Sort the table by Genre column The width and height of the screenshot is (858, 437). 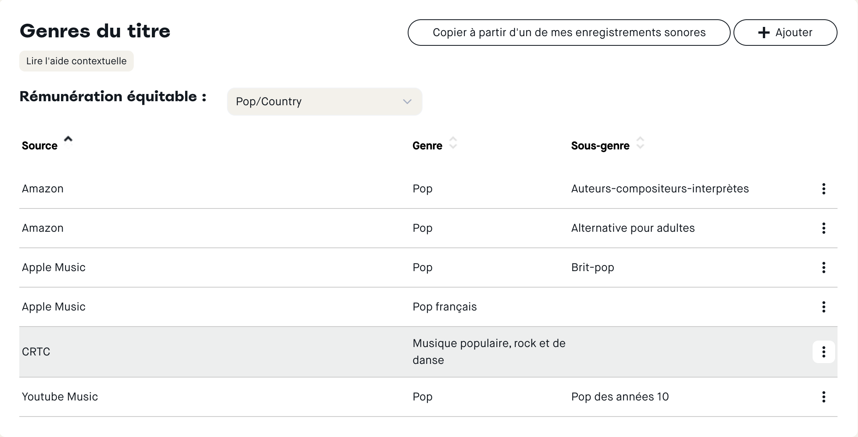click(x=453, y=143)
